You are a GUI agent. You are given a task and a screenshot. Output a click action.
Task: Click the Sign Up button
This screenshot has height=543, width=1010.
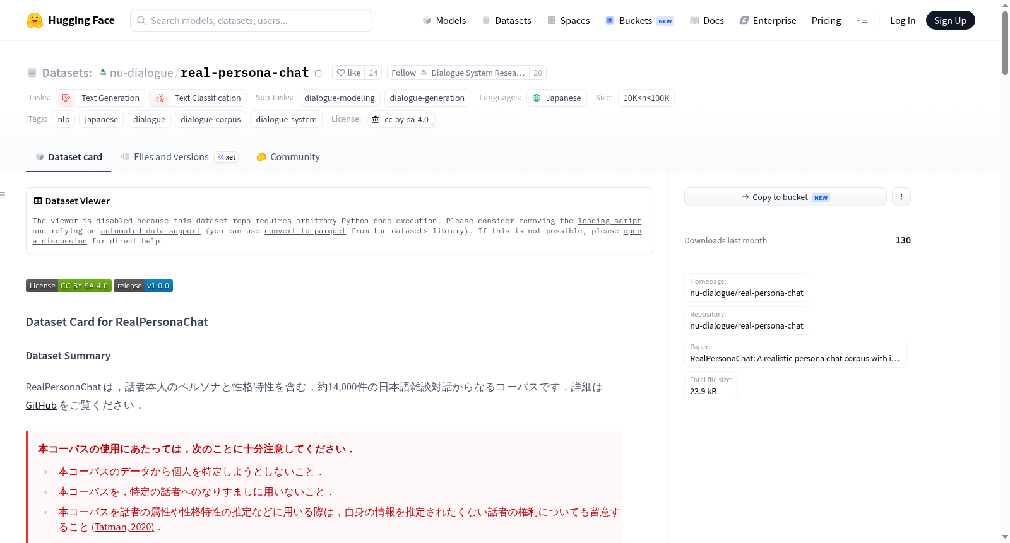click(950, 20)
